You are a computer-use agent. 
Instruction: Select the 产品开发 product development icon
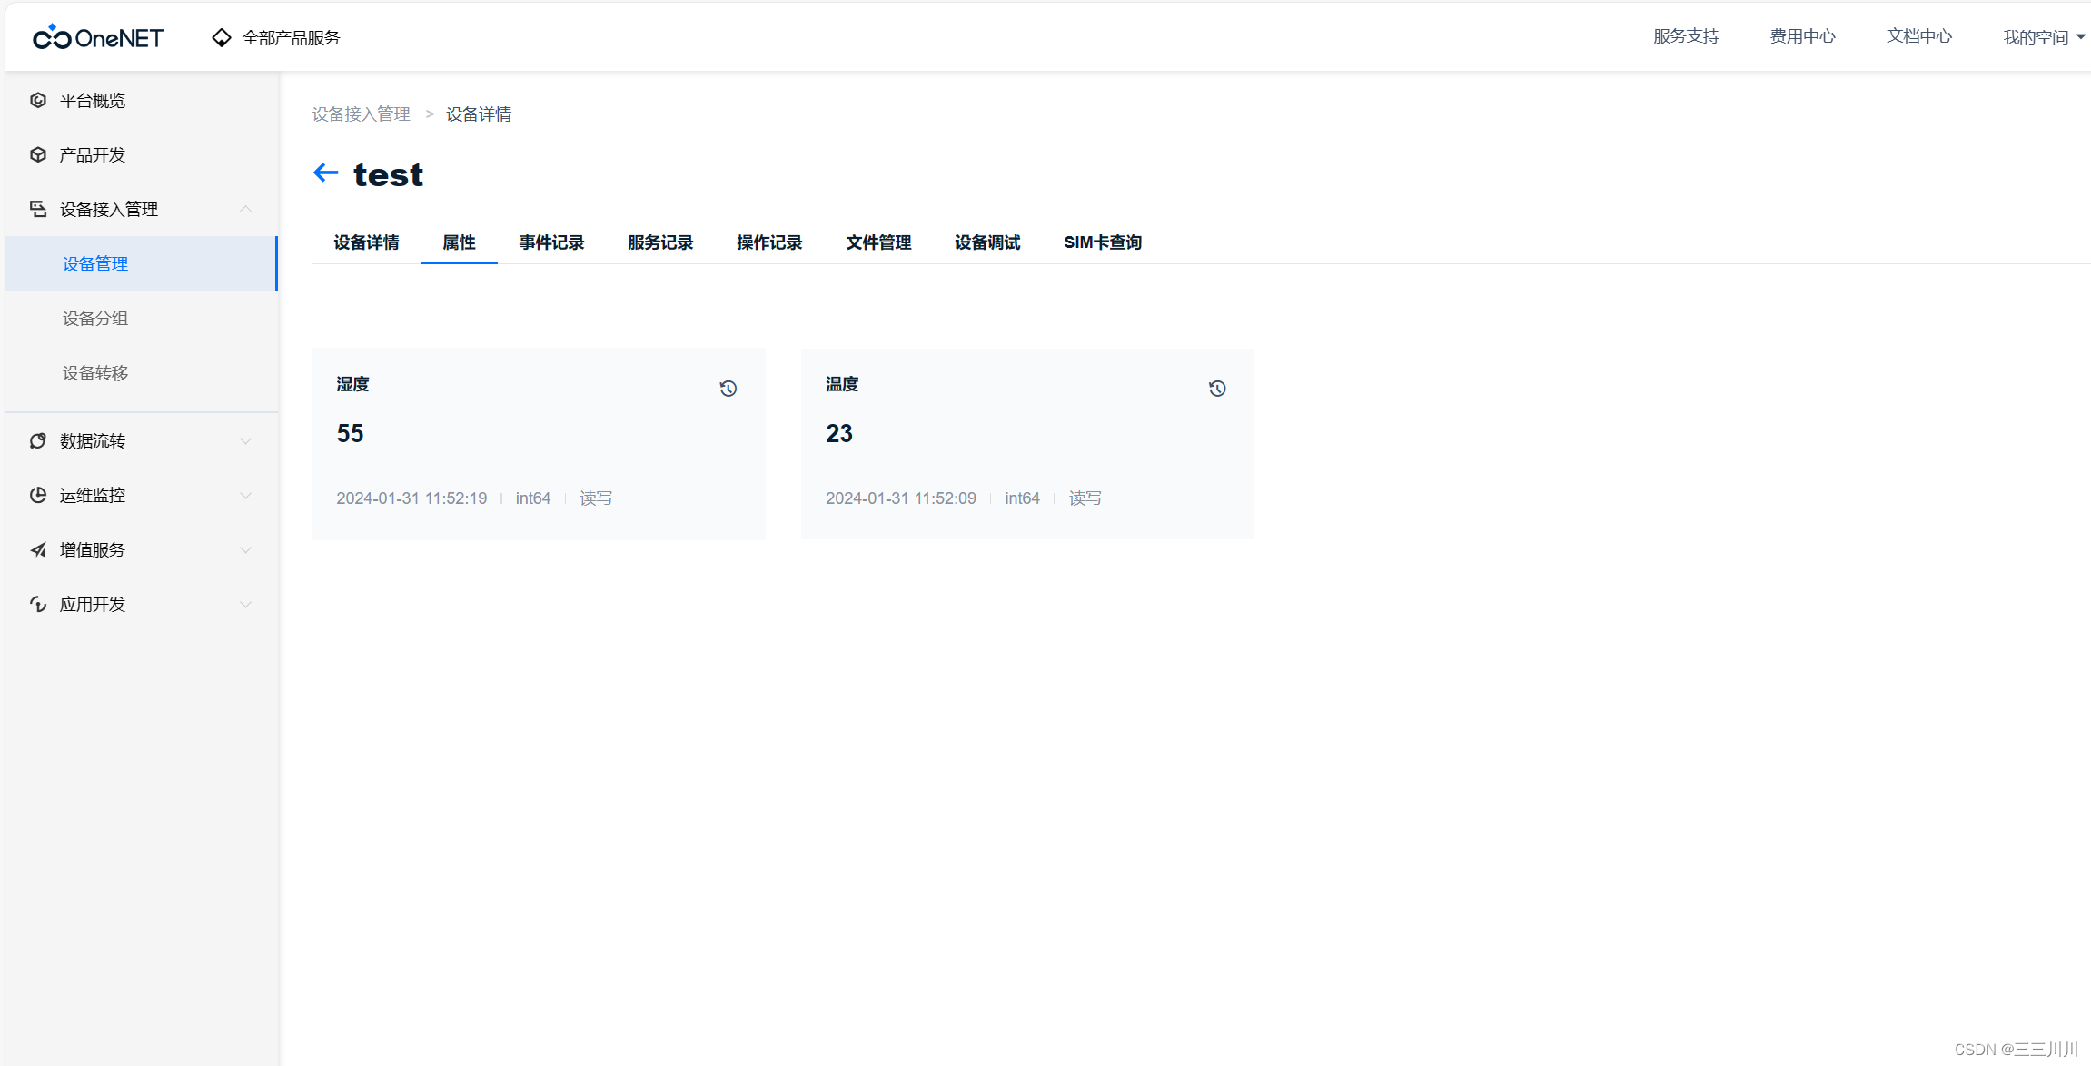point(38,154)
